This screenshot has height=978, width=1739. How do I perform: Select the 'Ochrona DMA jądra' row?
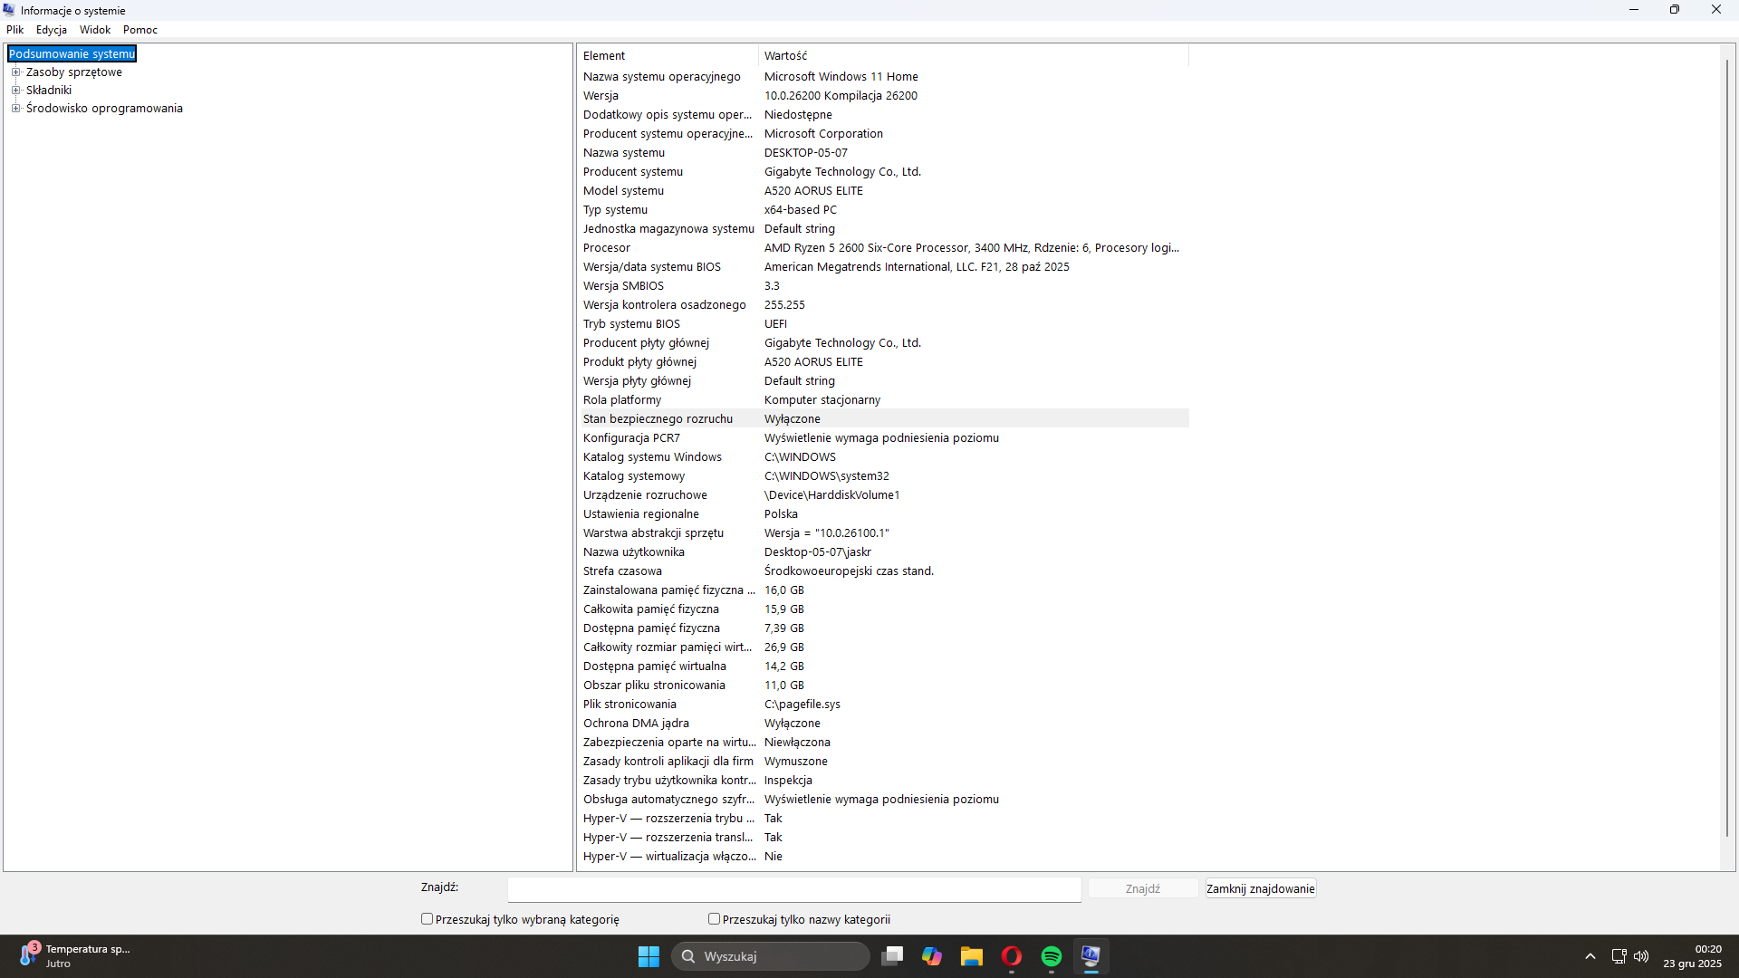pos(884,724)
